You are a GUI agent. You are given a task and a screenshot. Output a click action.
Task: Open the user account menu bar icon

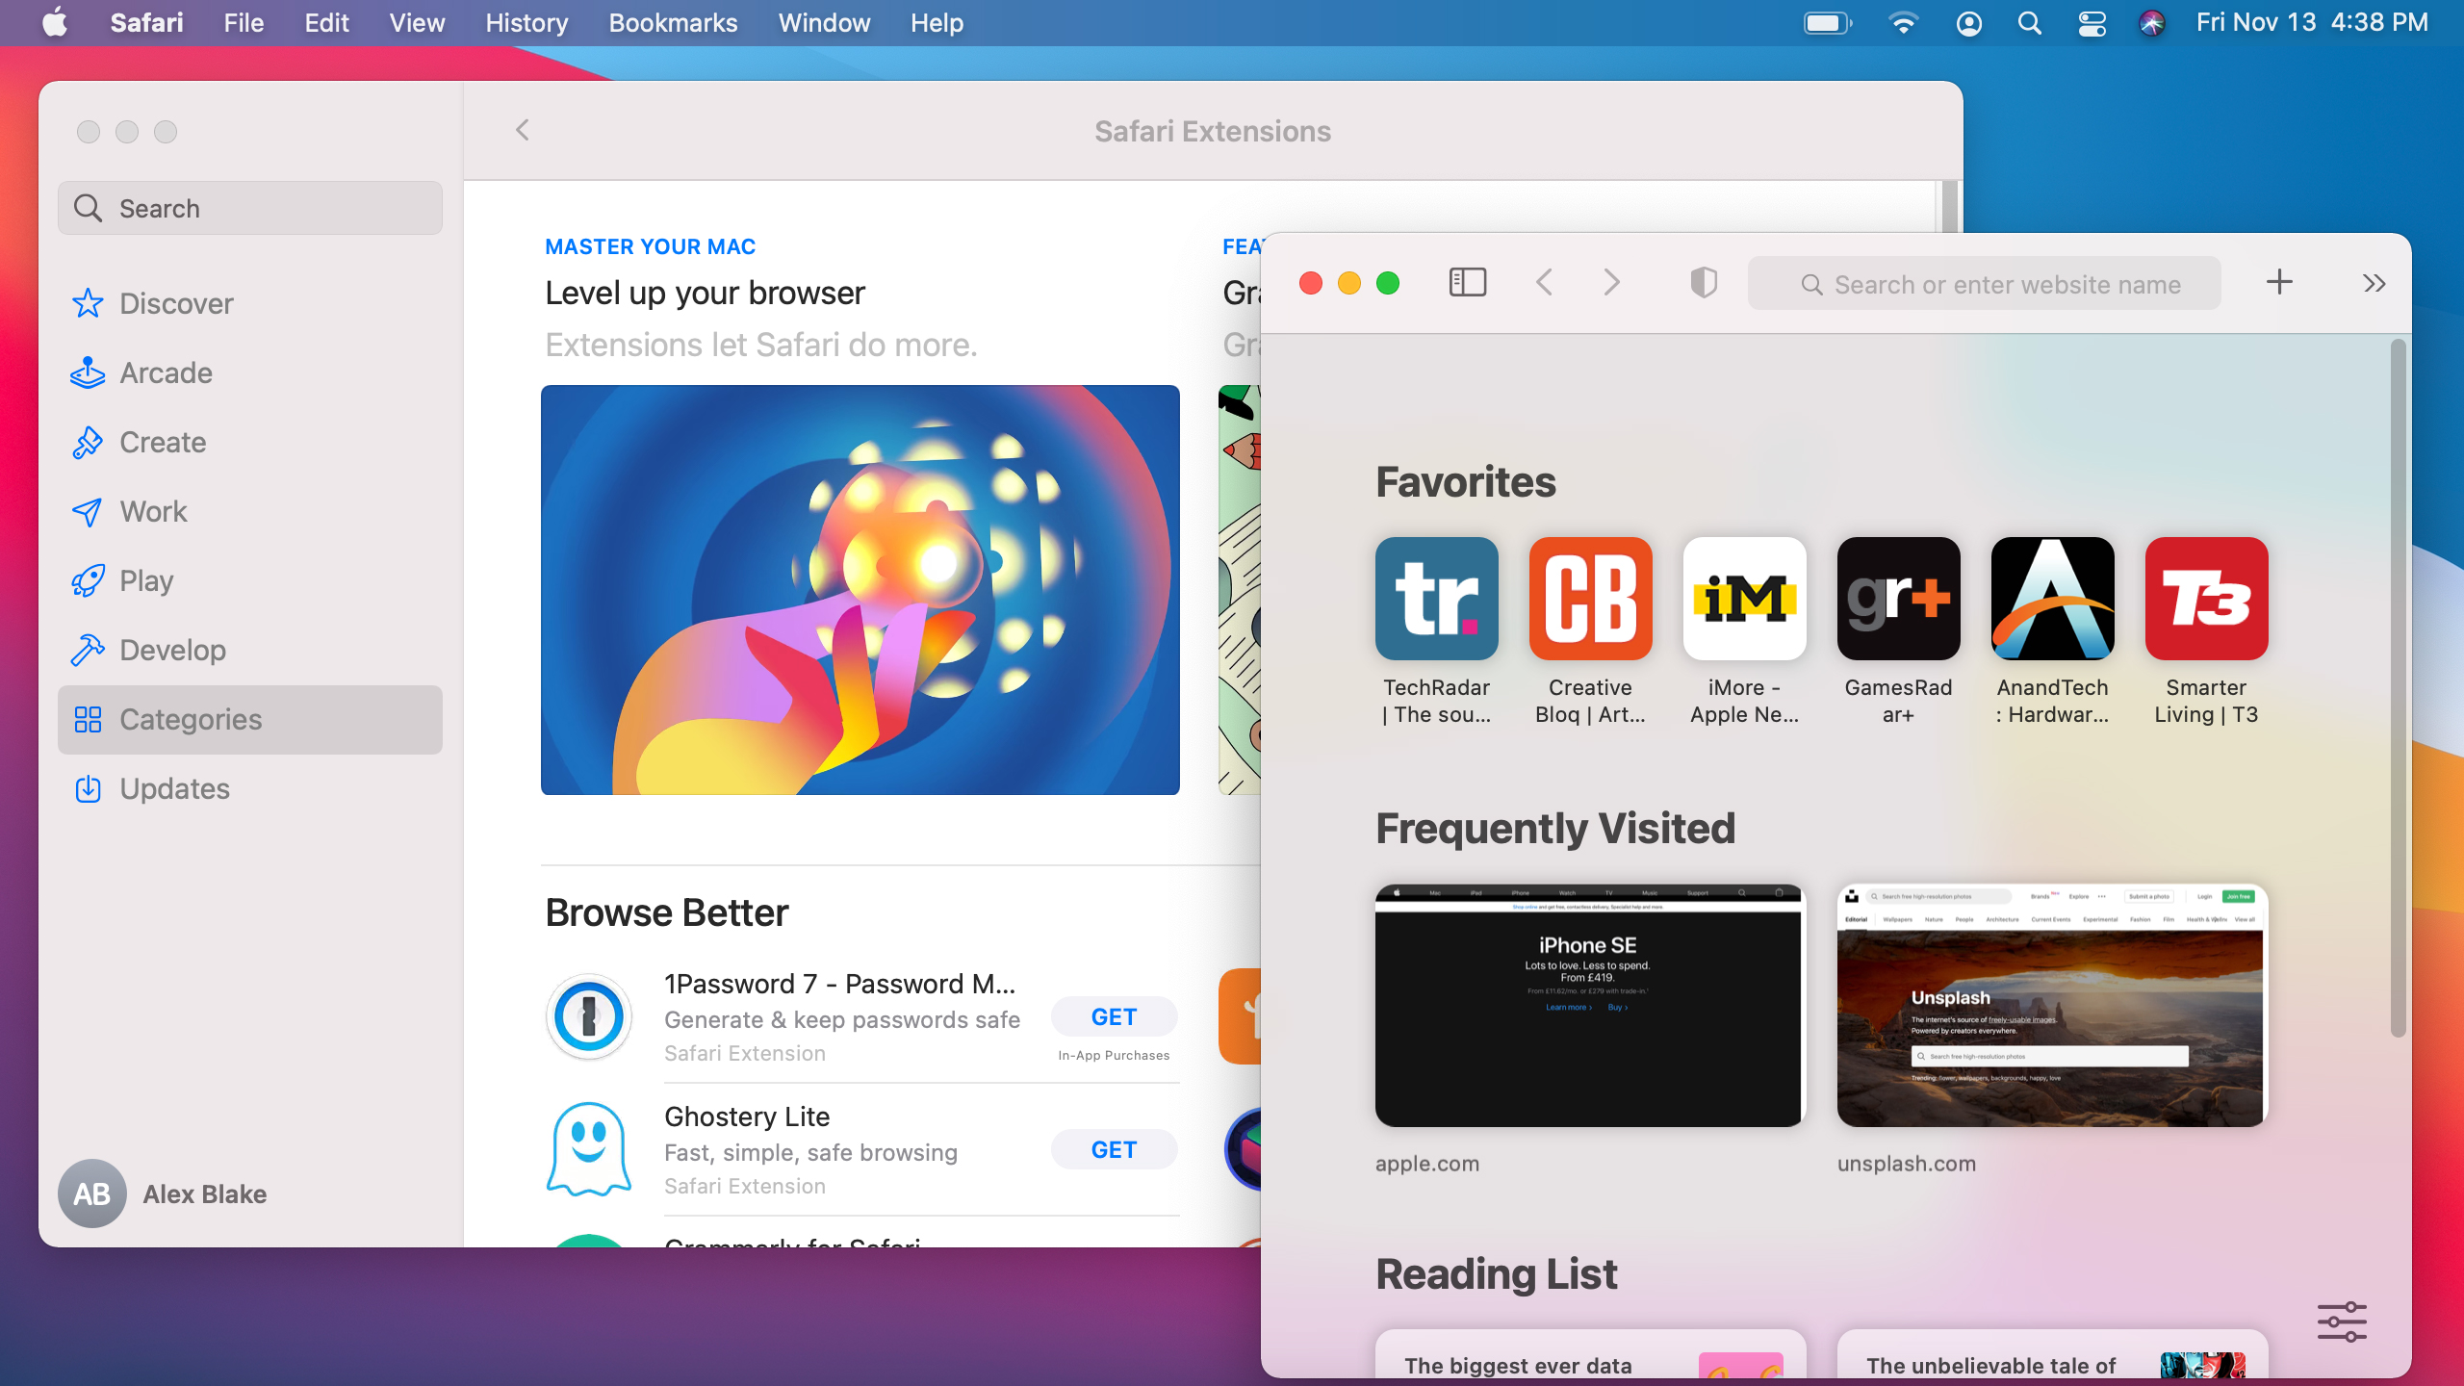pyautogui.click(x=1969, y=22)
